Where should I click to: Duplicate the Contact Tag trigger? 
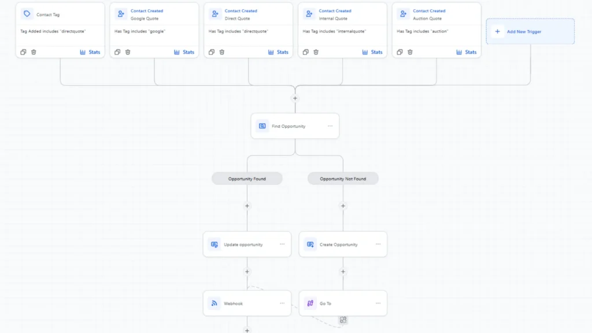pyautogui.click(x=23, y=52)
